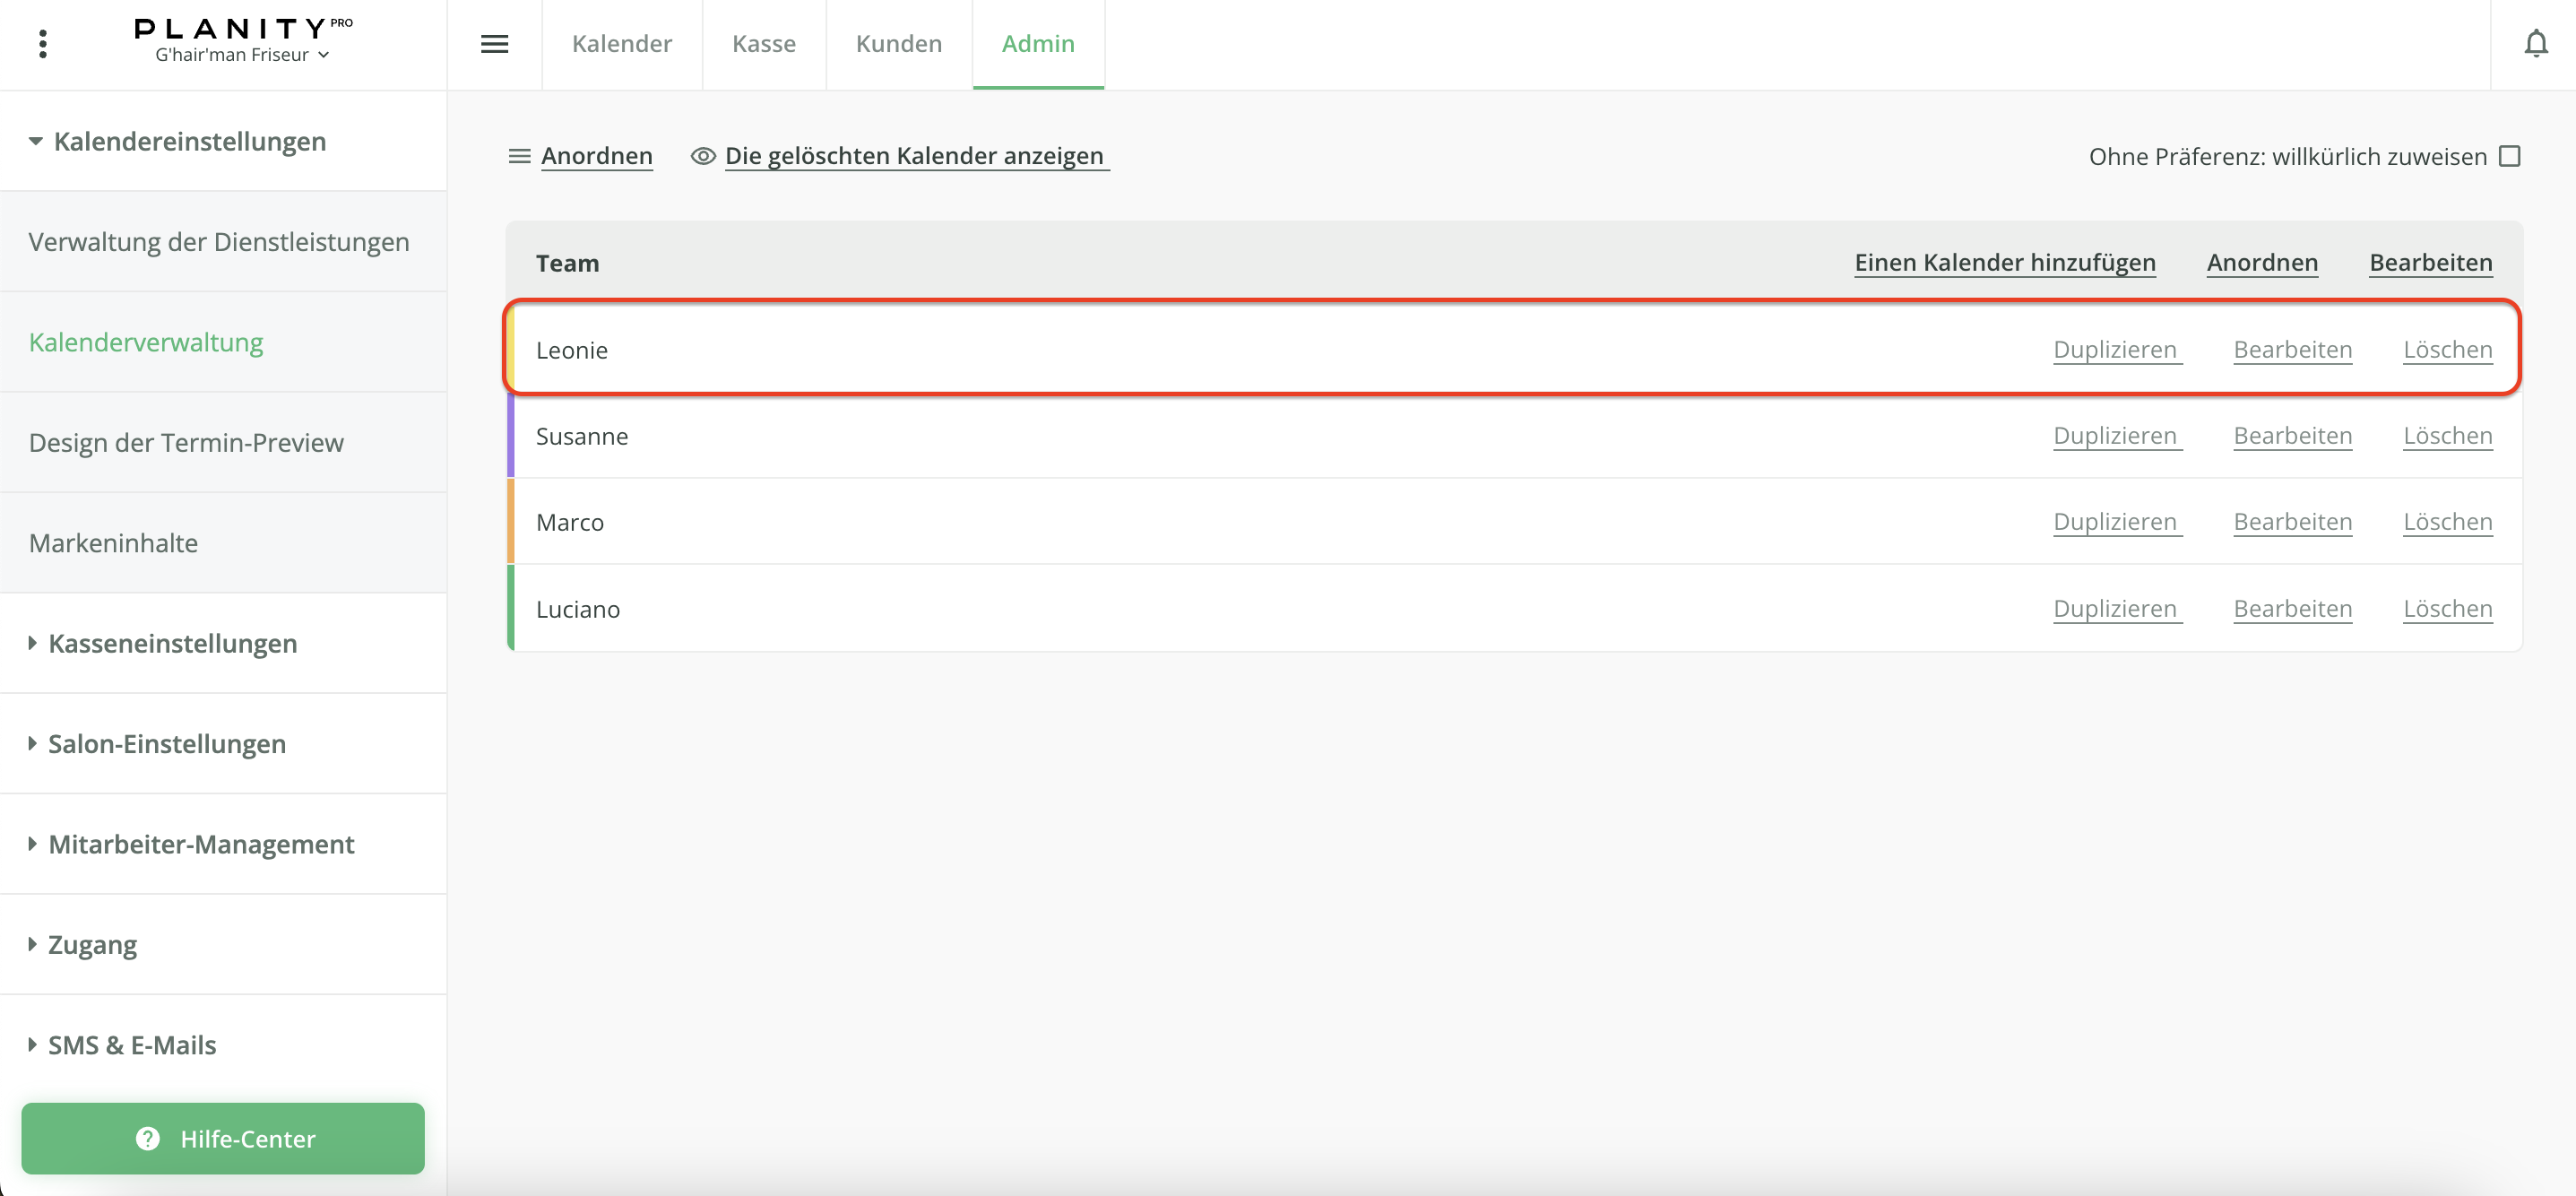Open Verwaltung der Dienstleistungen menu item
This screenshot has height=1196, width=2576.
pos(219,242)
